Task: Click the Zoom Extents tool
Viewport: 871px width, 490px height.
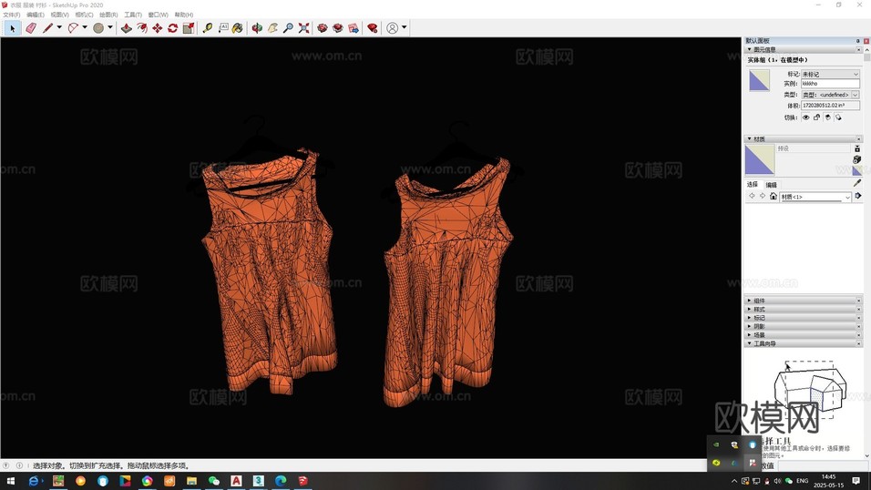Action: (x=303, y=27)
